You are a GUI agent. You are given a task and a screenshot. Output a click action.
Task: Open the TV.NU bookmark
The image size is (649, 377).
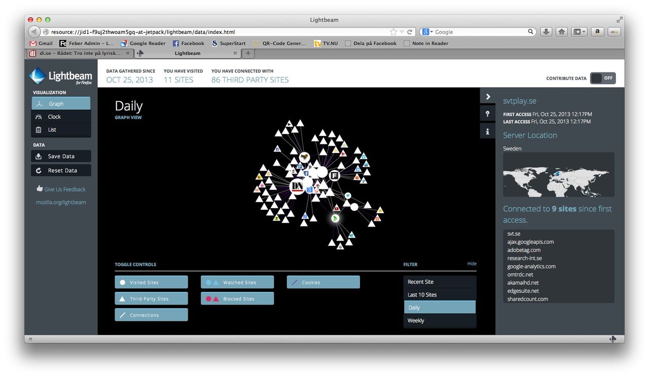pos(326,43)
